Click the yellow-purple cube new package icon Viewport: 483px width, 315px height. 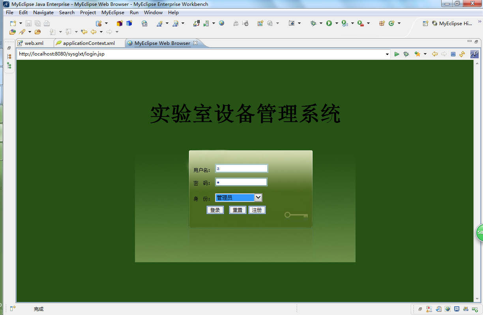pos(120,24)
